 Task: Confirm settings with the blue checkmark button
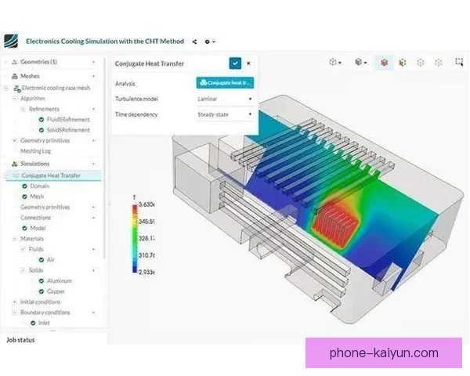tap(235, 63)
